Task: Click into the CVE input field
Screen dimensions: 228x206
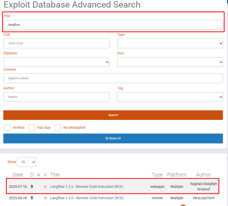Action: point(56,43)
